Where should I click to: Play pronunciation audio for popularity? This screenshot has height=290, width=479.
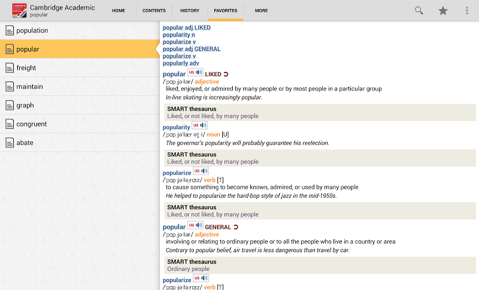coord(200,126)
